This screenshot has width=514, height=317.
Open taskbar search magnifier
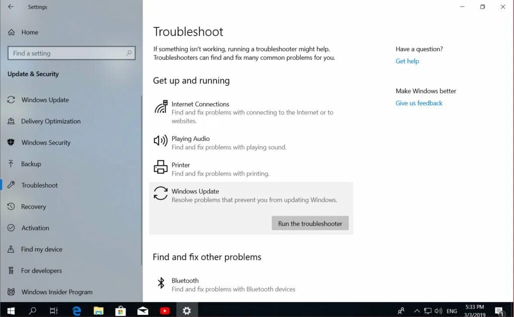33,310
